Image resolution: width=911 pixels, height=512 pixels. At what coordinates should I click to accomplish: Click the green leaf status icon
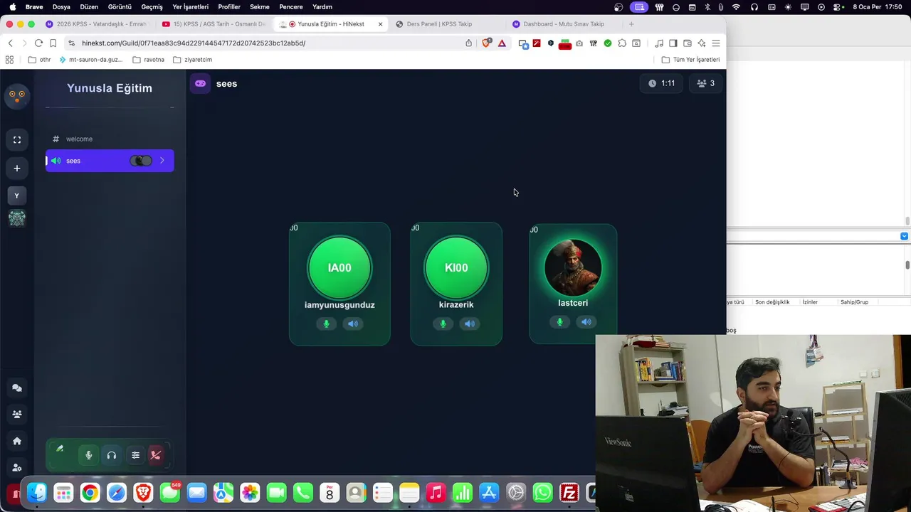click(x=60, y=449)
